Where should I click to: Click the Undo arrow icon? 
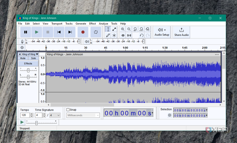click(x=141, y=35)
